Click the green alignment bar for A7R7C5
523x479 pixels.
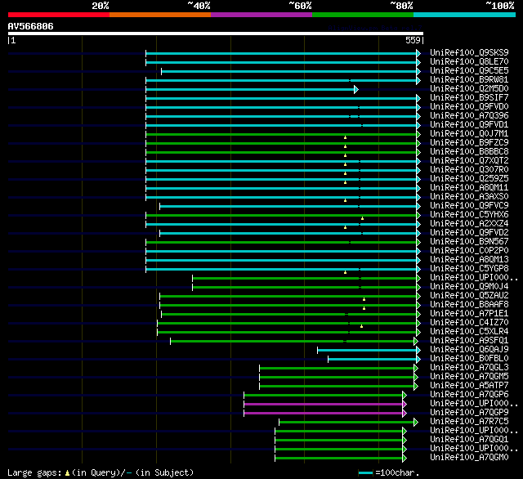[x=349, y=423]
